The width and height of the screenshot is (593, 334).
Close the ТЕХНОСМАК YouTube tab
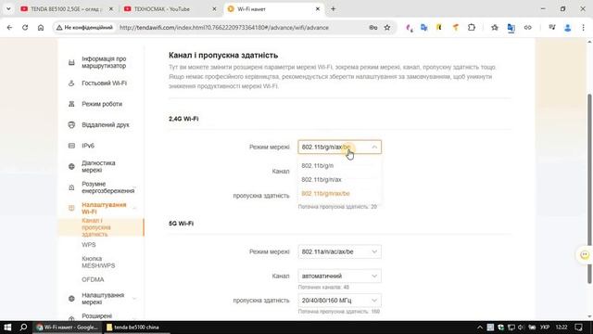pyautogui.click(x=214, y=8)
